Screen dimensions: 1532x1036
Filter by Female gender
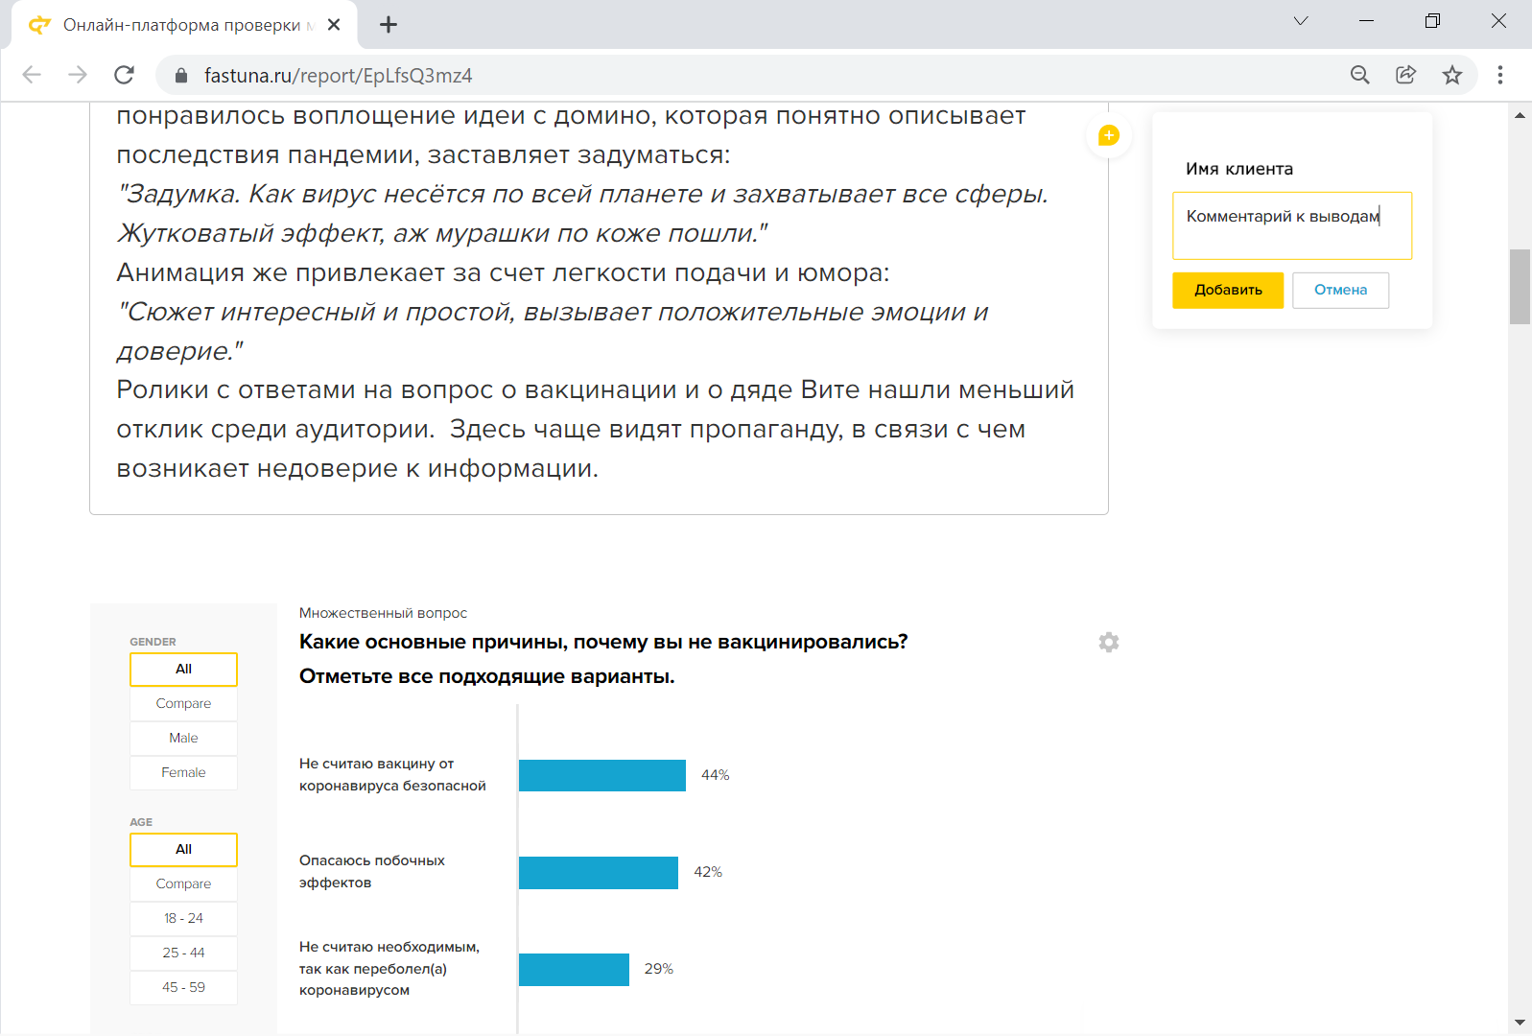tap(183, 773)
